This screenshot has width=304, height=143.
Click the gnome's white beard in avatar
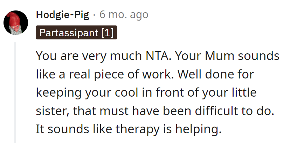[x=14, y=30]
